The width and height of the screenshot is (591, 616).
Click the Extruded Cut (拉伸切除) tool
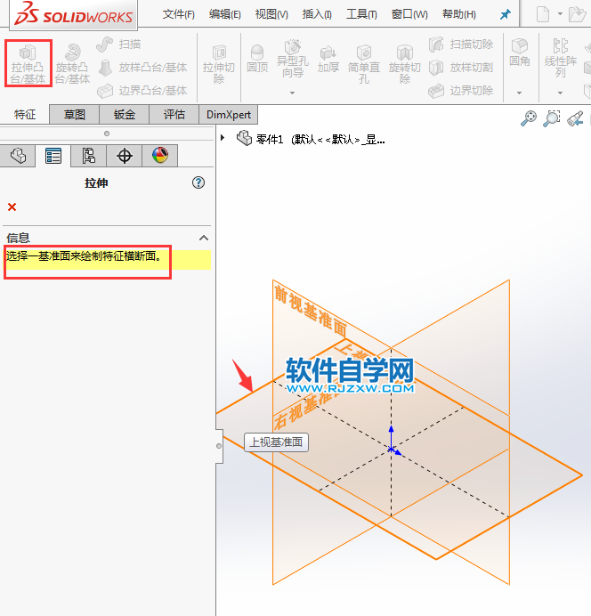pos(219,63)
